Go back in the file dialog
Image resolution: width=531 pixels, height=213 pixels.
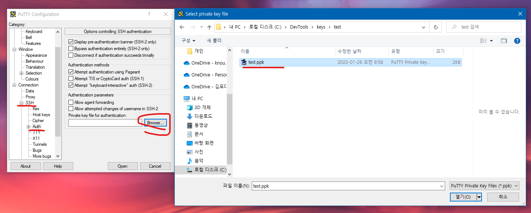point(182,27)
